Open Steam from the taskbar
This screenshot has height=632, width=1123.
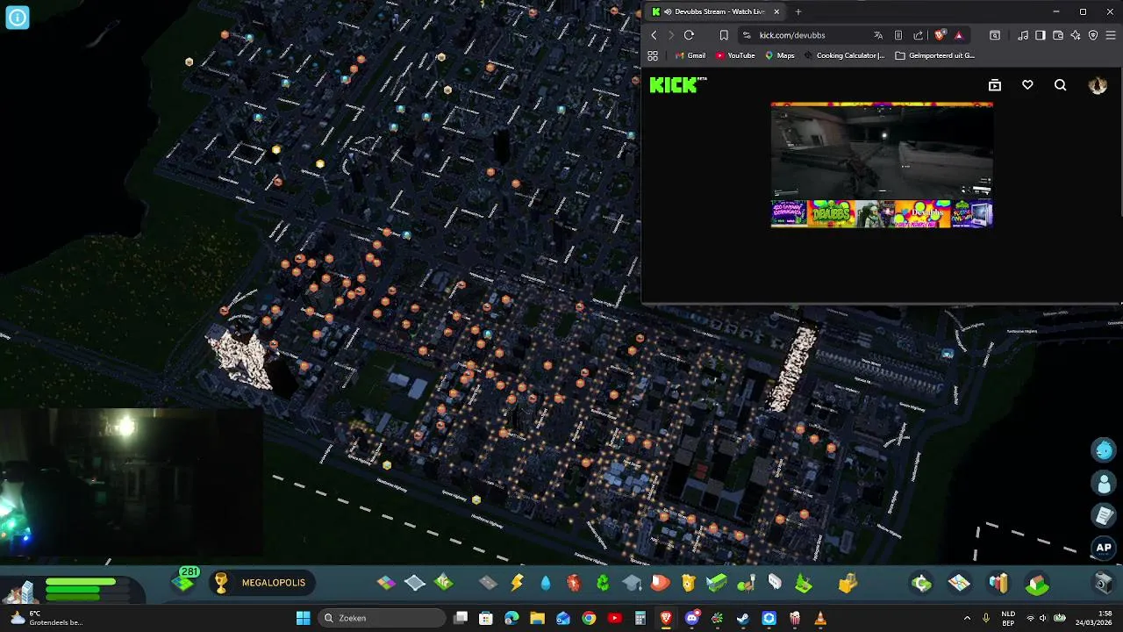(743, 618)
